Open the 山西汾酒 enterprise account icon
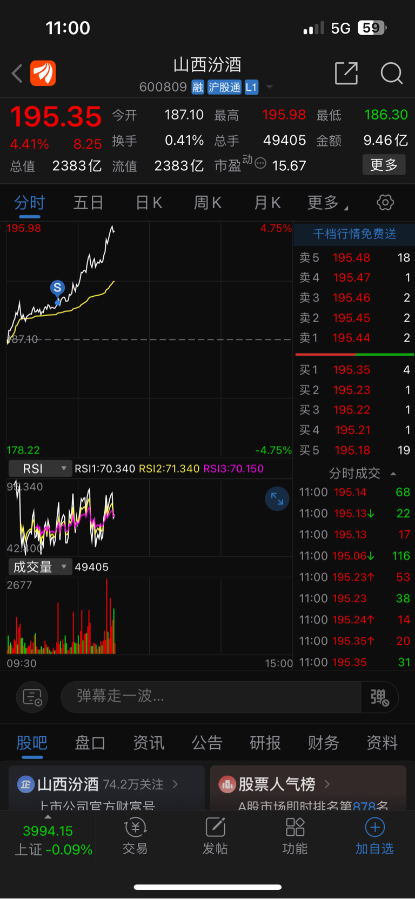415x899 pixels. 26,784
